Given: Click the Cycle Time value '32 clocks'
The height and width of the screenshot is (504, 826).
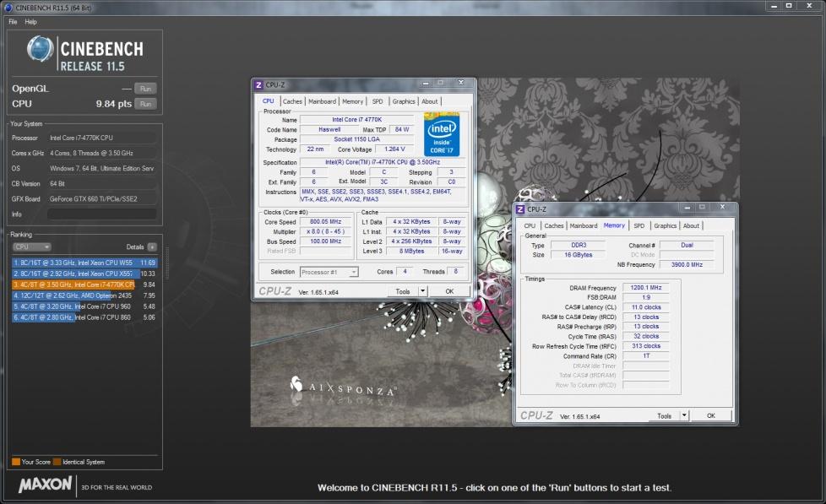Looking at the screenshot, I should click(646, 337).
